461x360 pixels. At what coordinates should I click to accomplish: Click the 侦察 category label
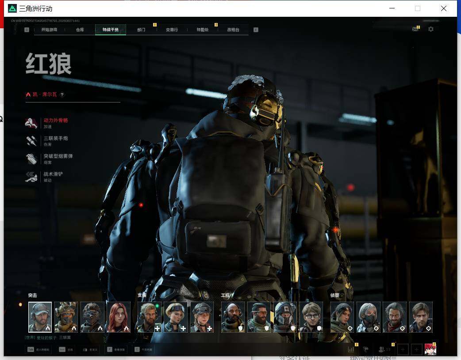click(x=335, y=296)
